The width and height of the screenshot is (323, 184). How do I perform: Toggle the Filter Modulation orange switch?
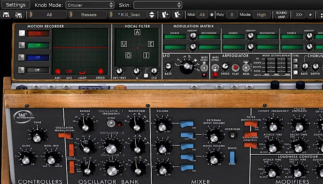pyautogui.click(x=251, y=124)
